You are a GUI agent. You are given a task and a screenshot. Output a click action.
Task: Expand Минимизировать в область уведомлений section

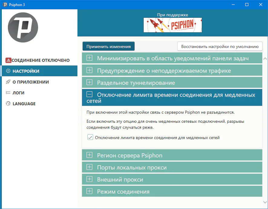pyautogui.click(x=172, y=58)
